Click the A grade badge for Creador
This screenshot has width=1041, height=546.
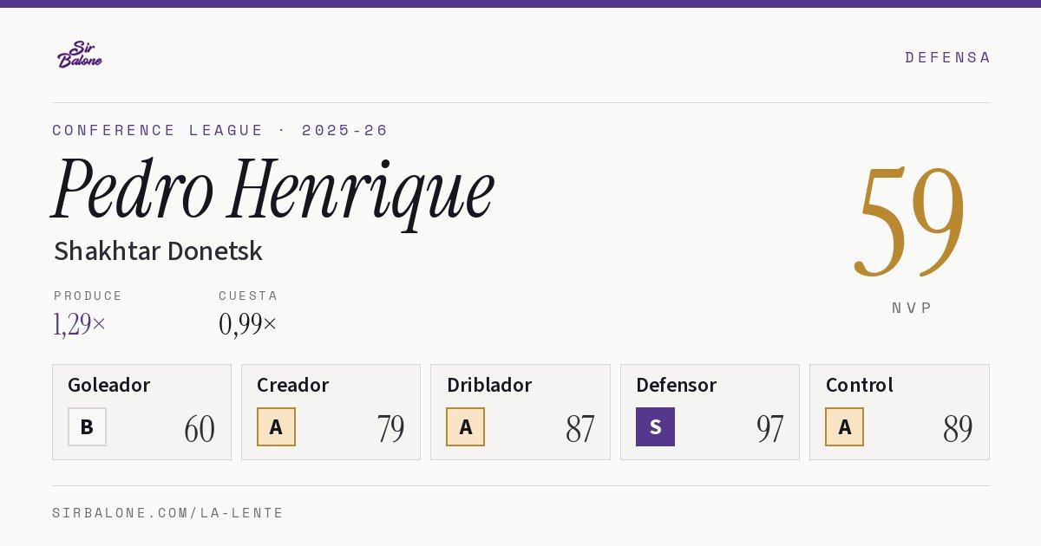(276, 426)
